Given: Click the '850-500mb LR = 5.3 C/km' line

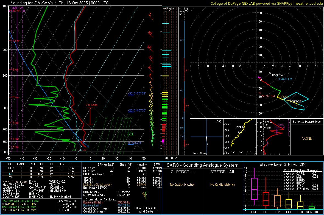Looking at the screenshot, I should click(x=19, y=207).
